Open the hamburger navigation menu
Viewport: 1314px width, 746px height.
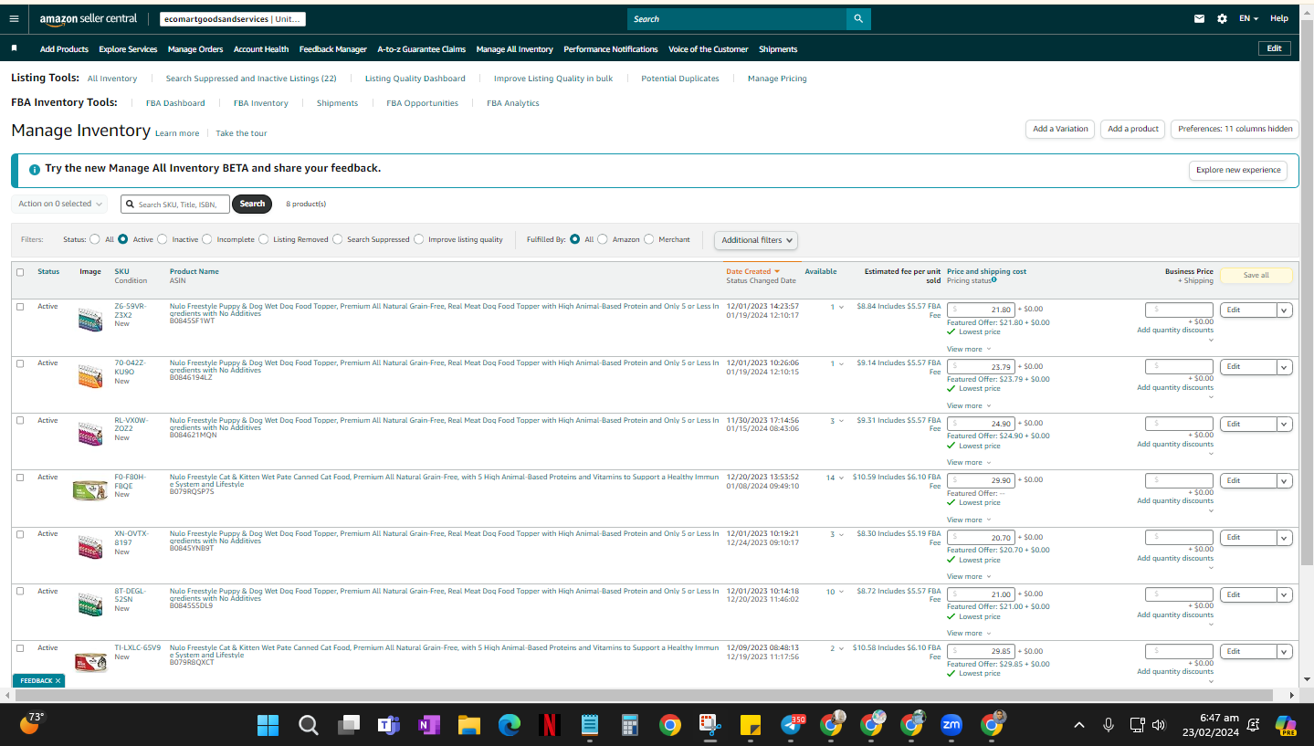14,18
